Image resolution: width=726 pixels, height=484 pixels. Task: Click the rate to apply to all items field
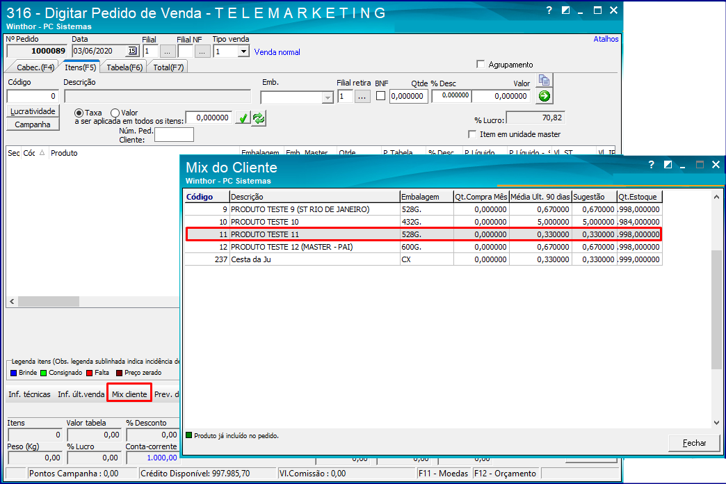click(209, 118)
